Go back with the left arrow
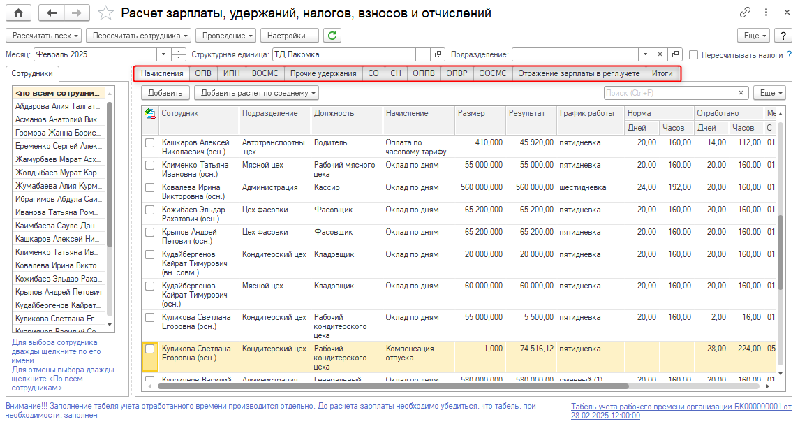This screenshot has width=800, height=424. [53, 13]
